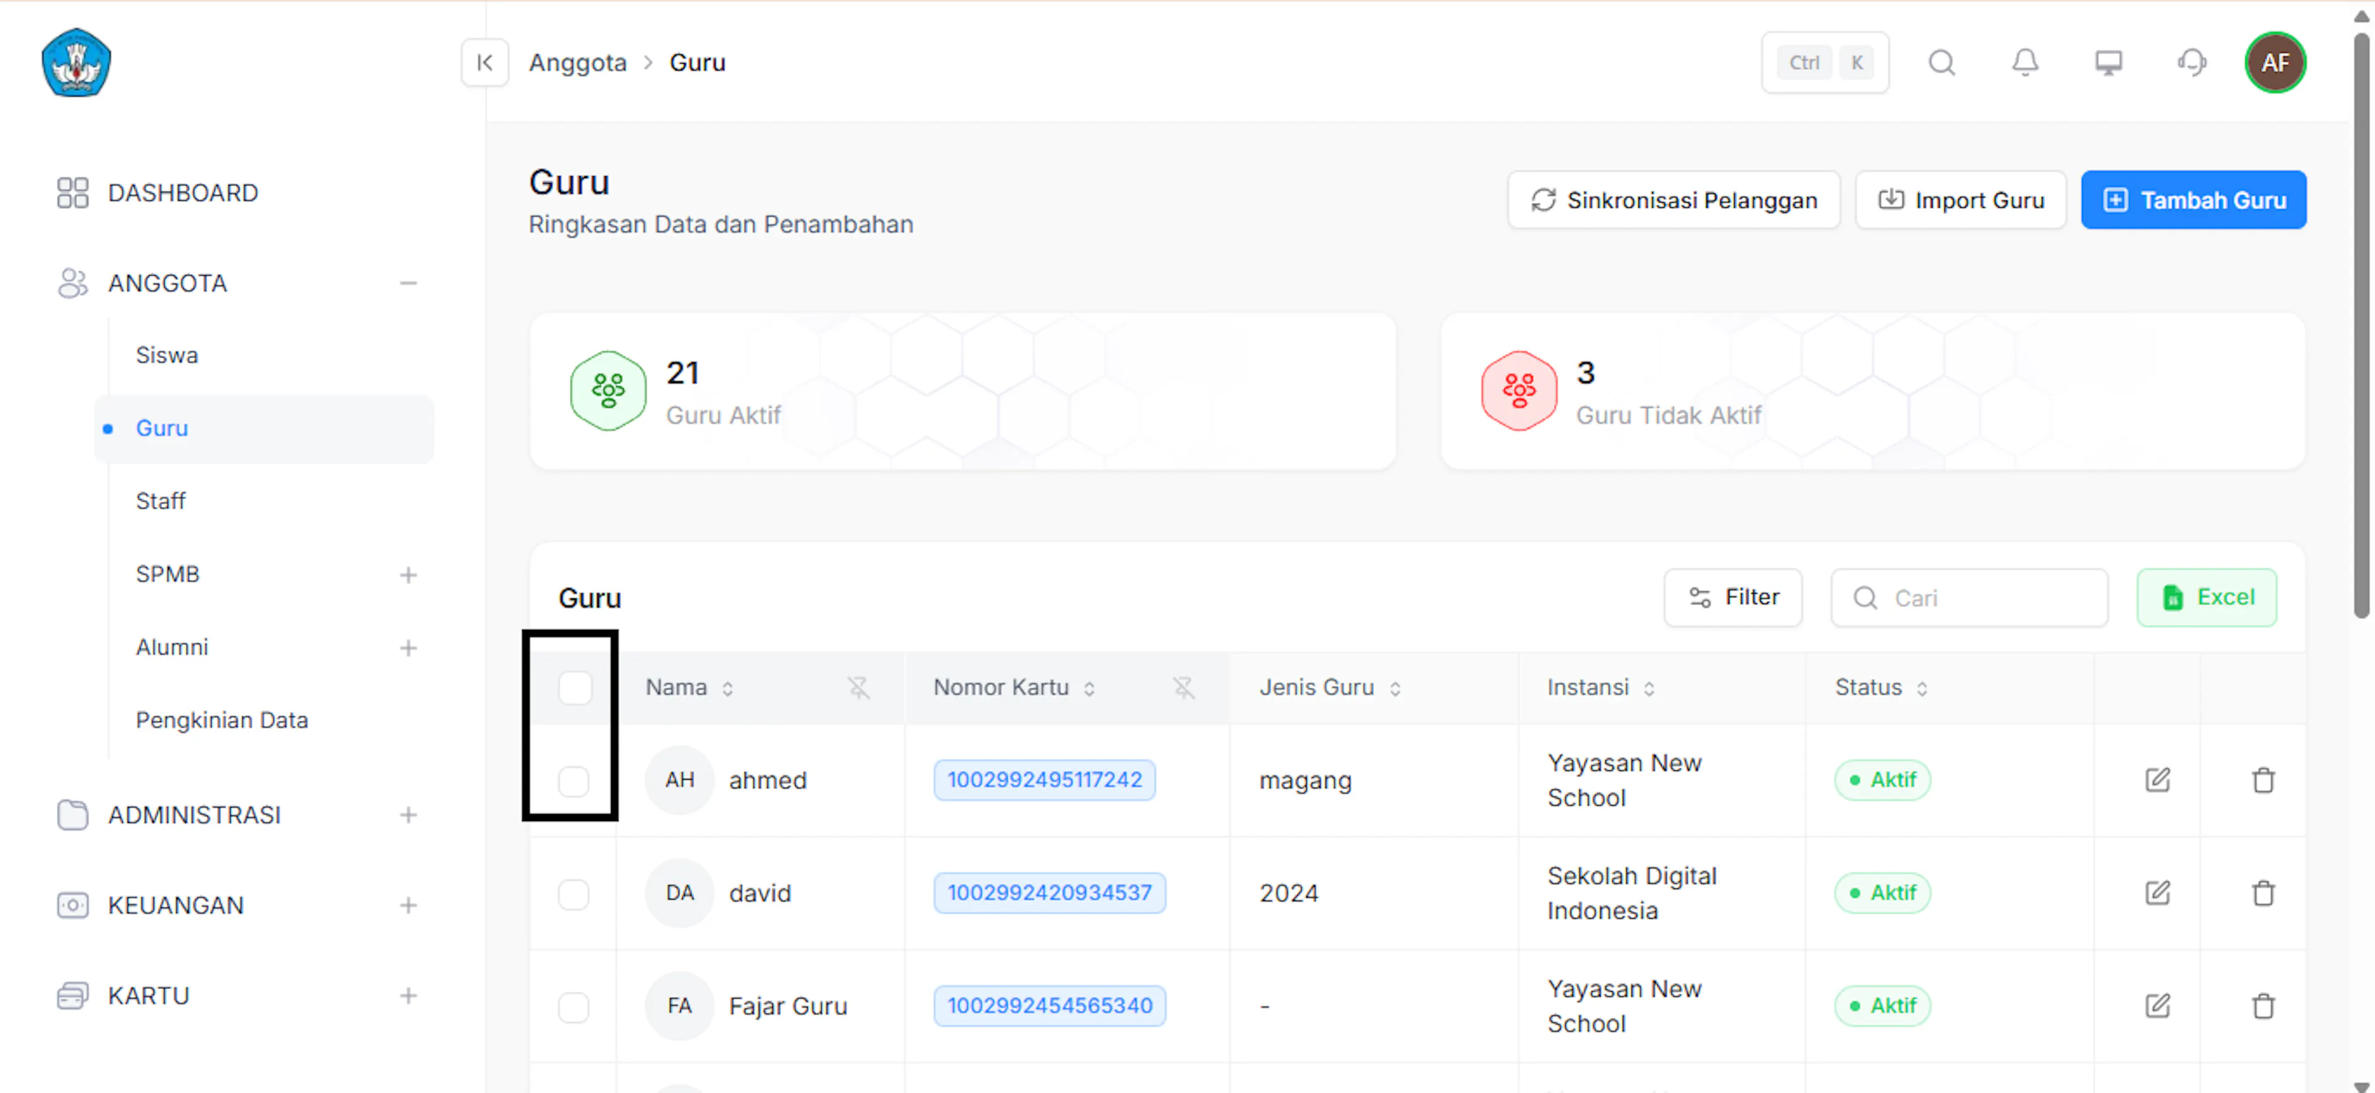Toggle the pin icon on the Nama column
2375x1093 pixels.
858,687
